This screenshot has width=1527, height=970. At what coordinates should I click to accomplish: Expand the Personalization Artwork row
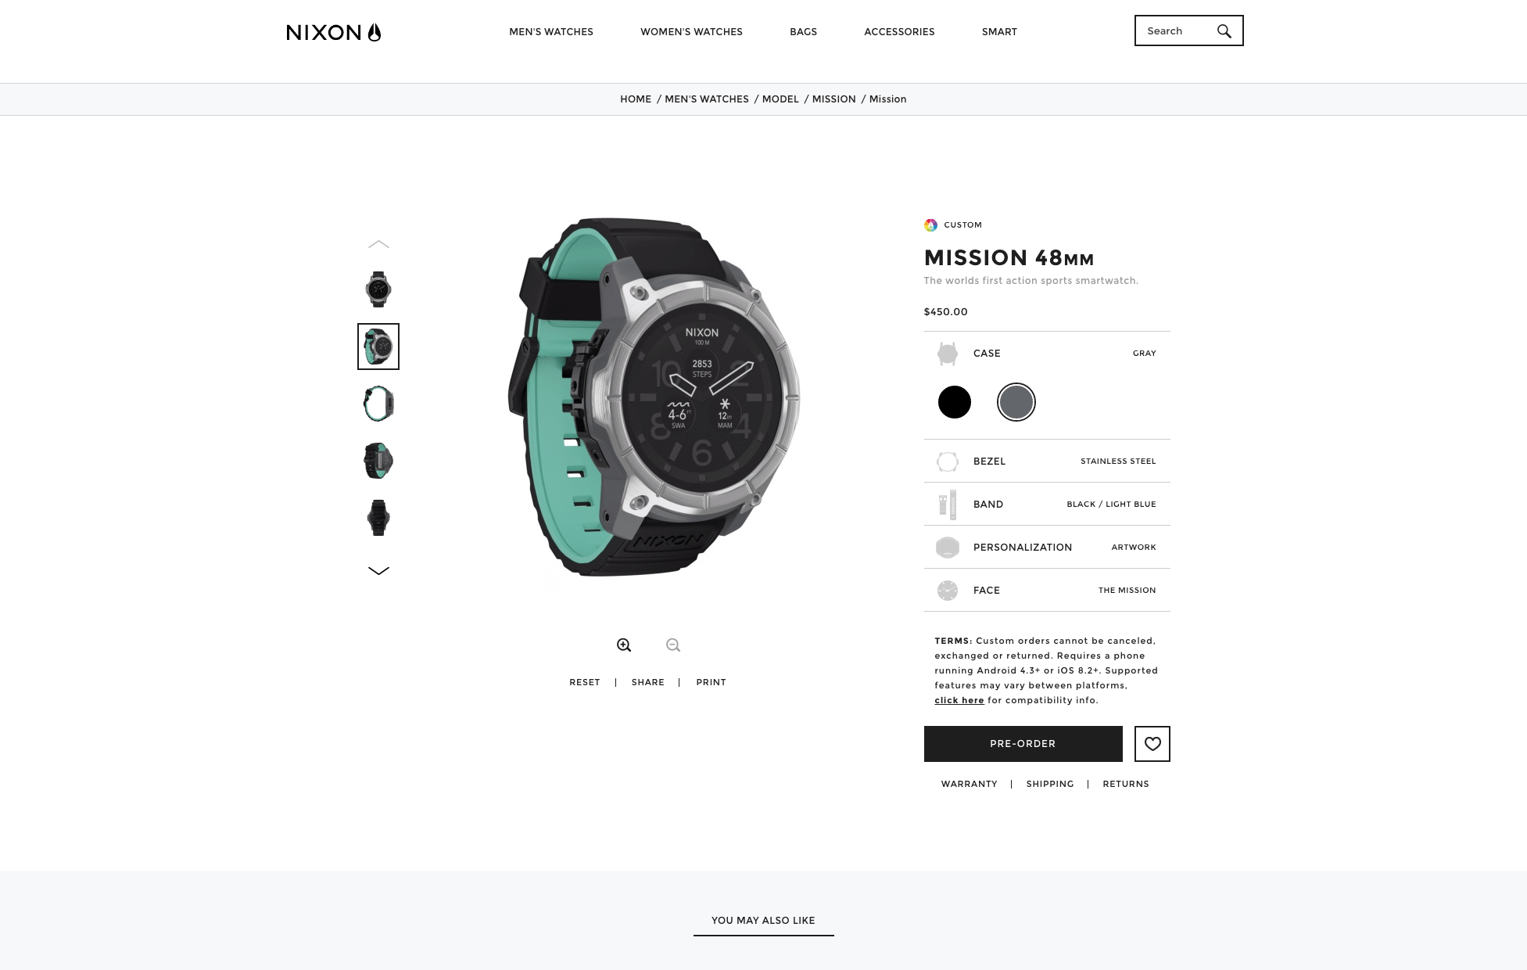click(1047, 548)
